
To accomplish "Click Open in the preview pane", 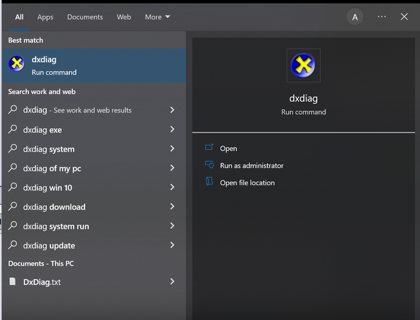I will 228,149.
